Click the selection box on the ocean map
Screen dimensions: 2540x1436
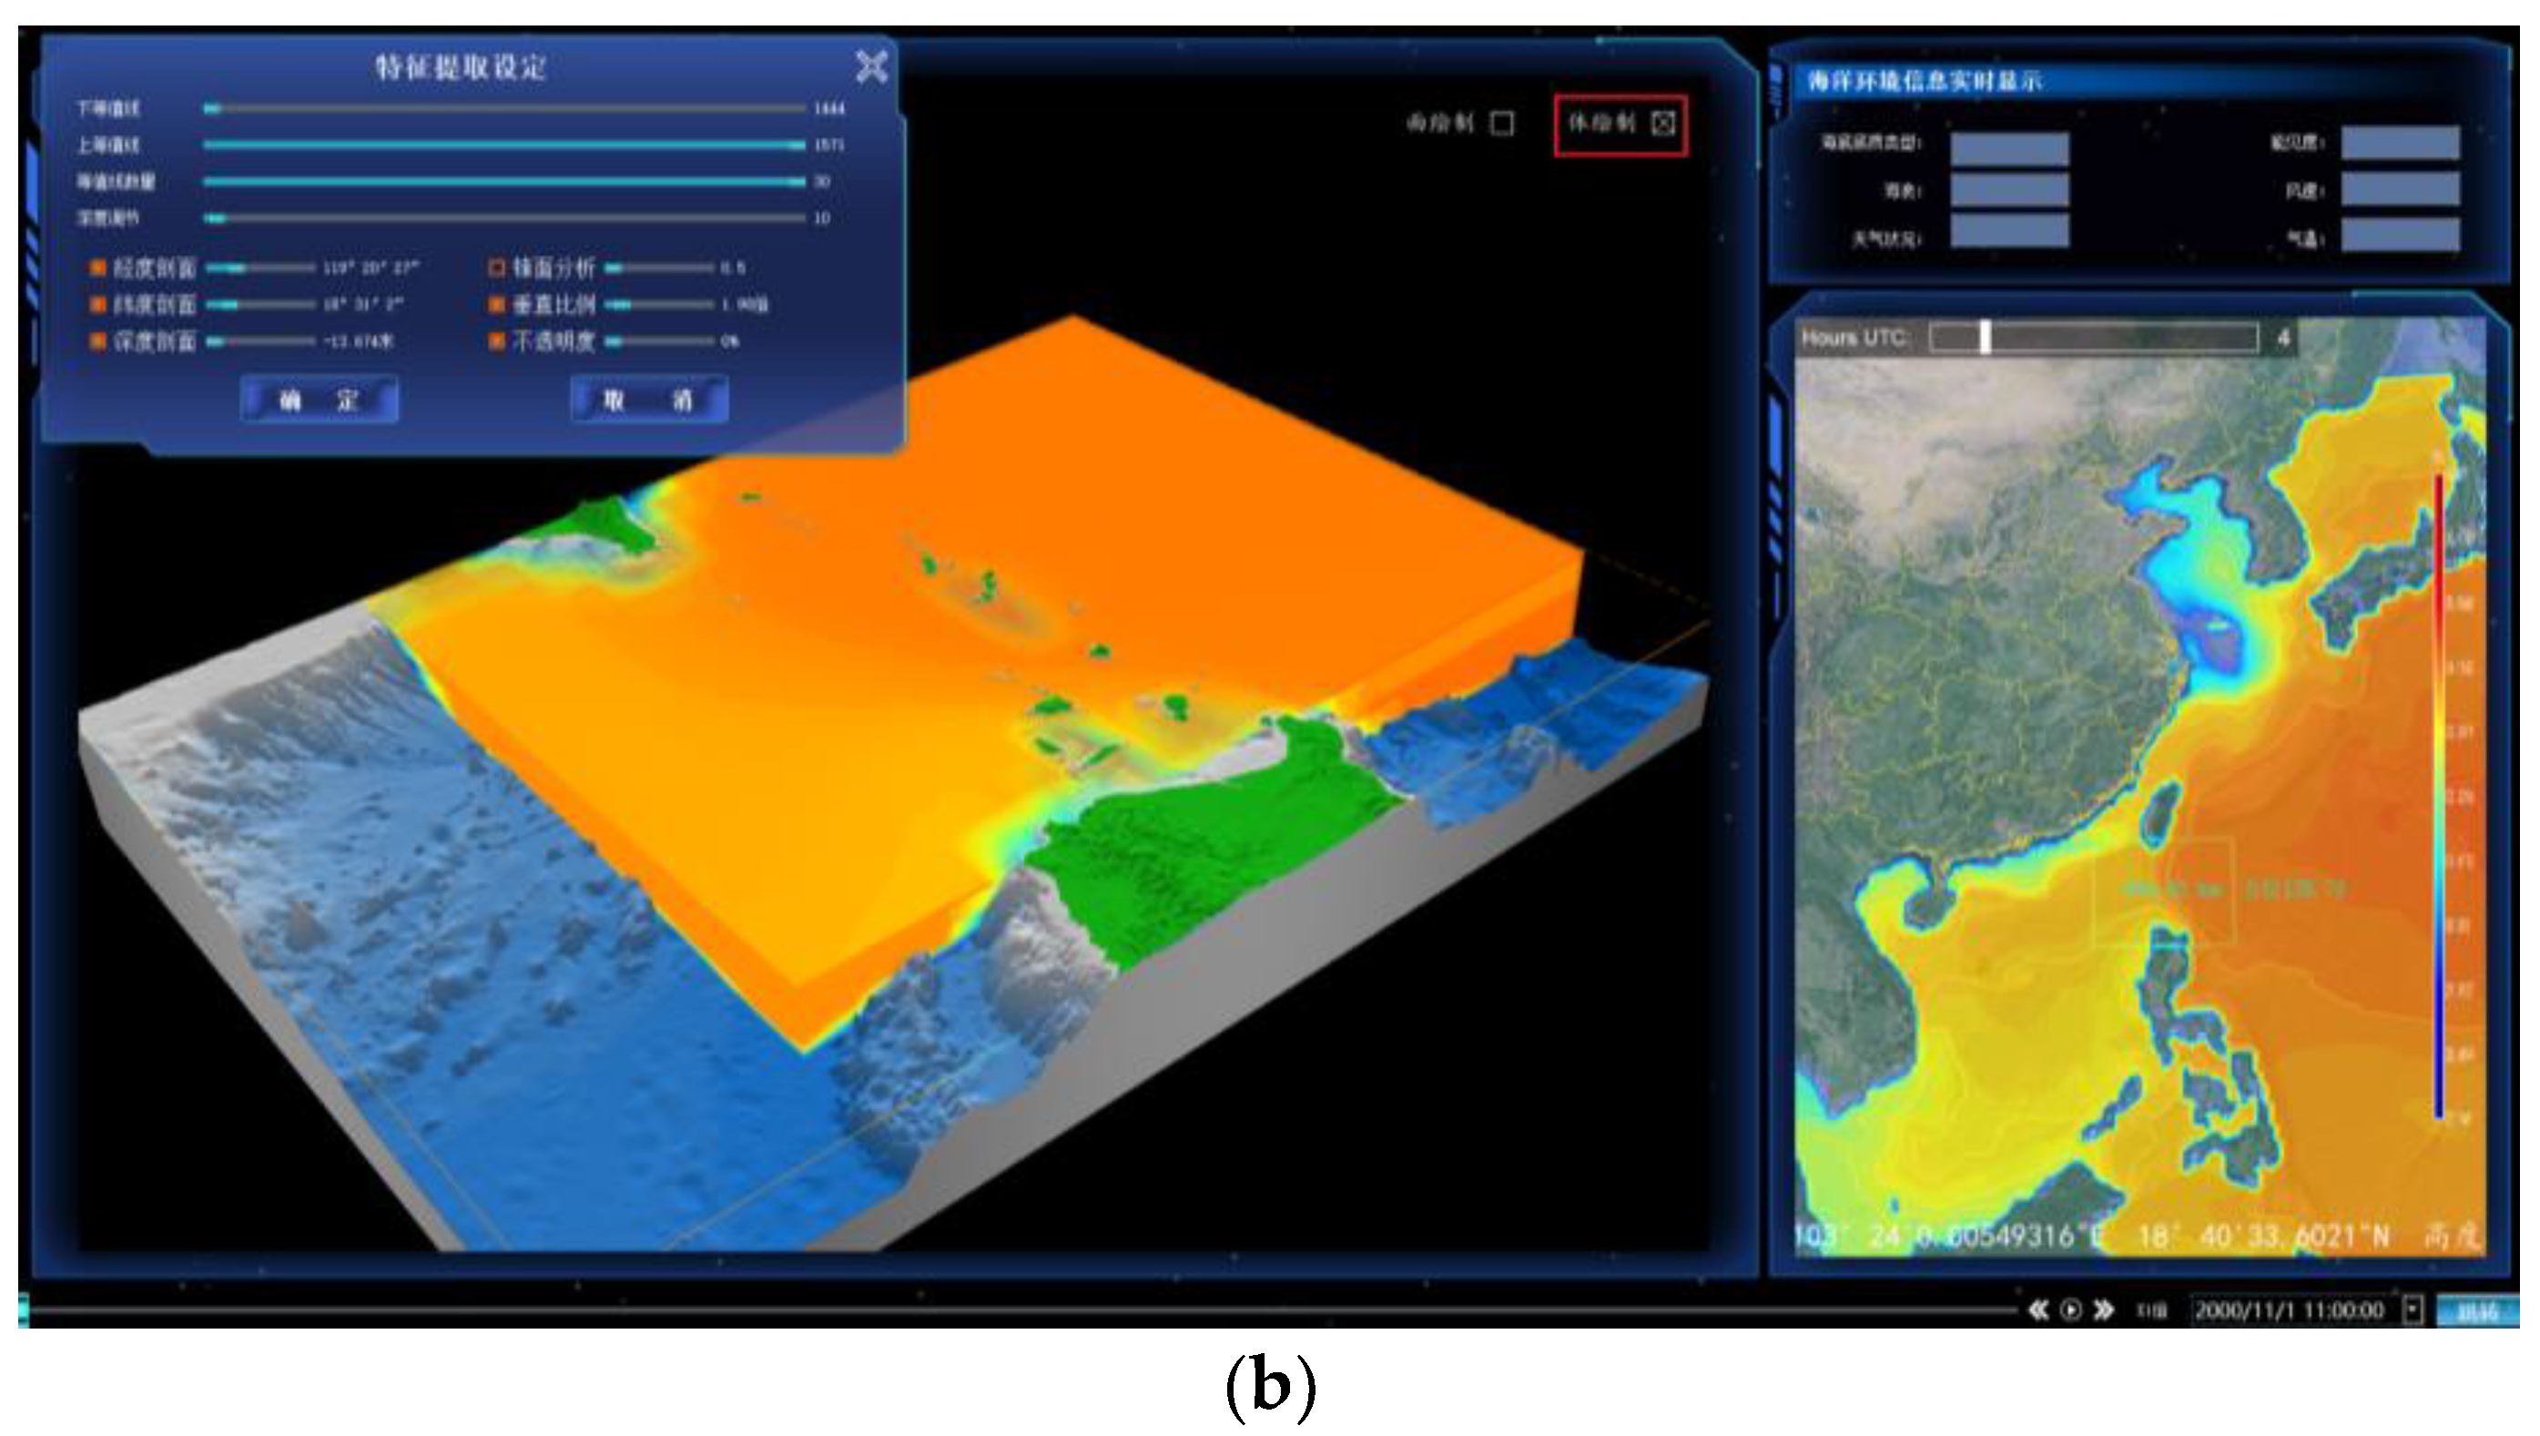(2163, 891)
